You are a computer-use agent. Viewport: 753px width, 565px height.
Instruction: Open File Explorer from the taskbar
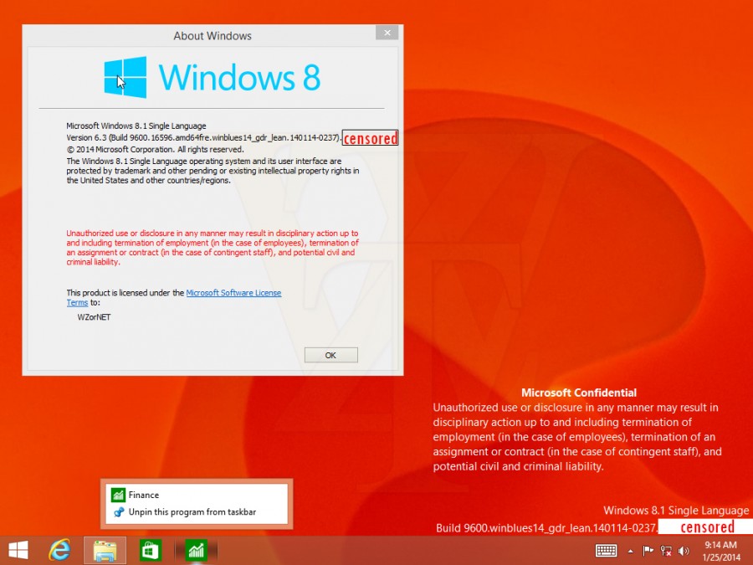click(x=105, y=550)
